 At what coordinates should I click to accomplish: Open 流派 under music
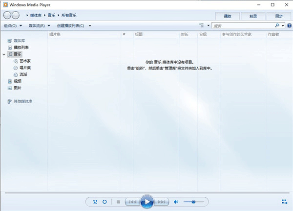(x=23, y=74)
